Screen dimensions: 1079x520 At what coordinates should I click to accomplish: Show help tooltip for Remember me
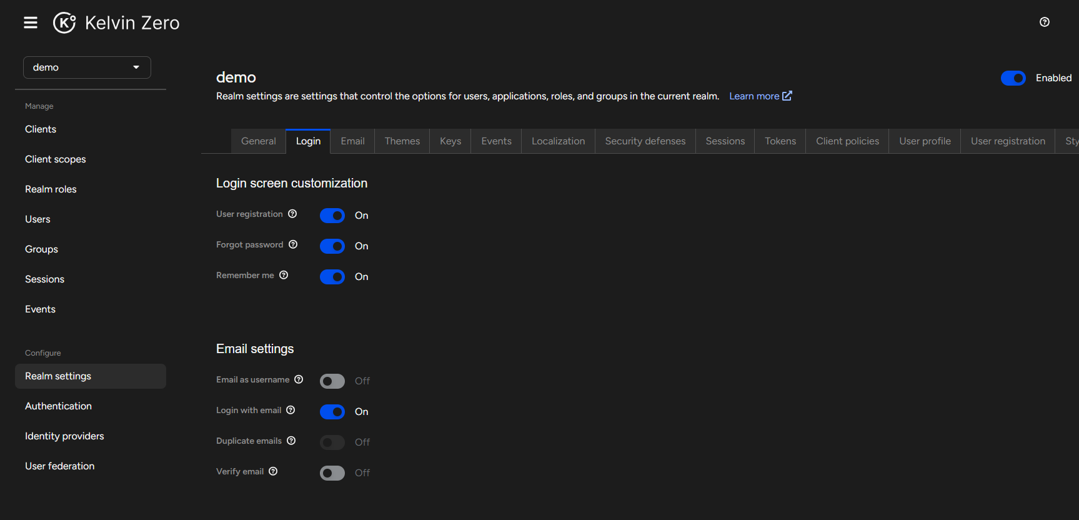coord(284,275)
